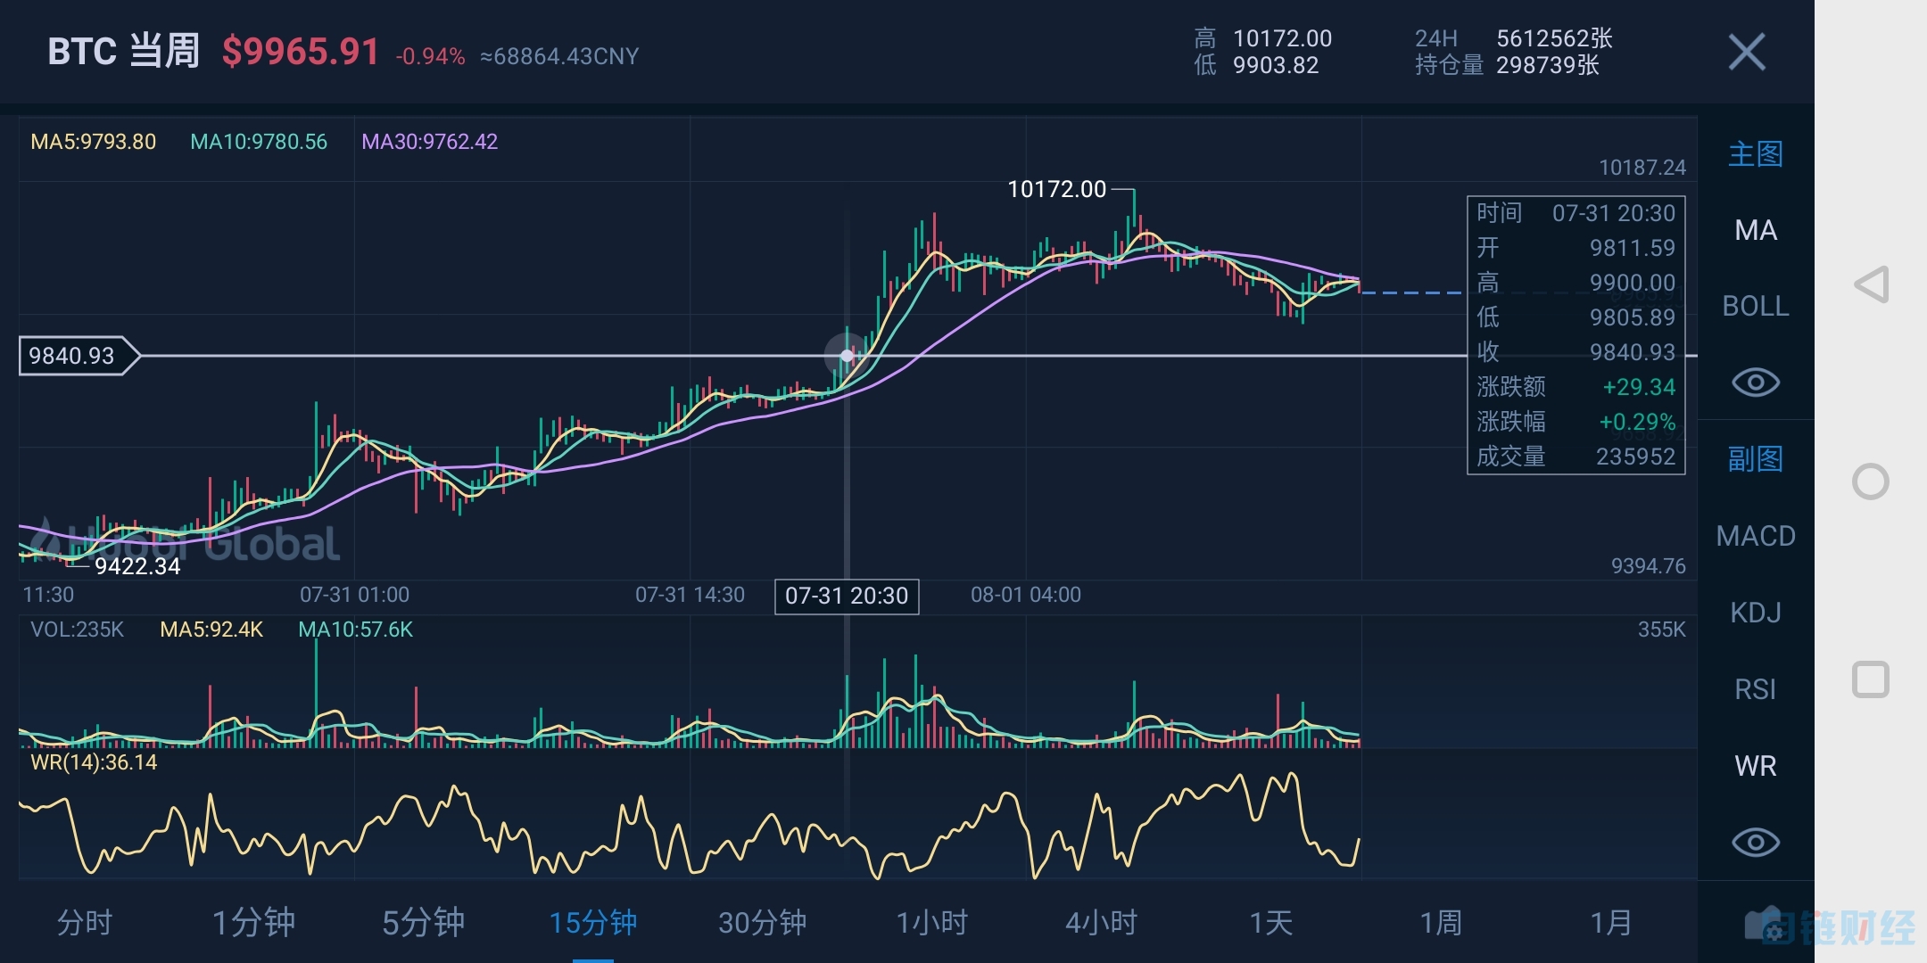Tap the BTC 当周 contract title
Image resolution: width=1927 pixels, height=963 pixels.
(123, 51)
